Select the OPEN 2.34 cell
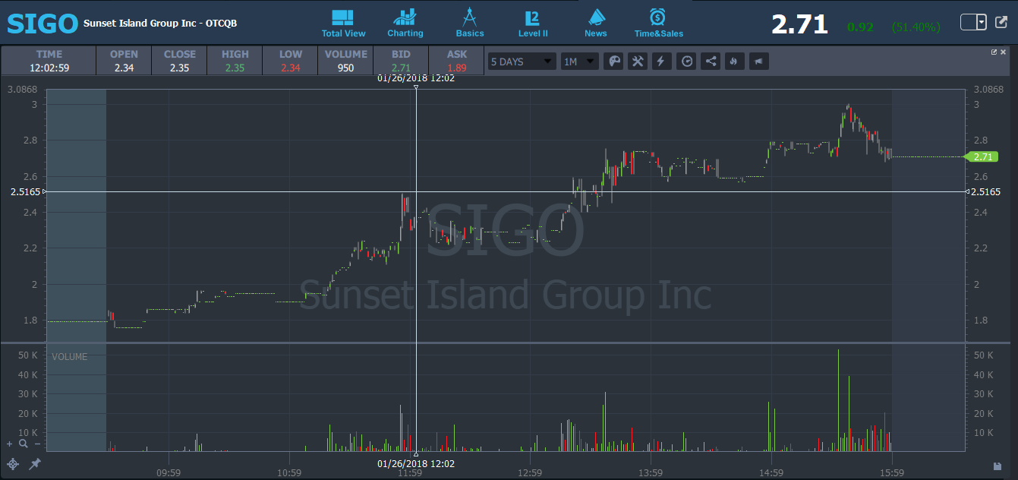The image size is (1018, 480). click(x=124, y=61)
